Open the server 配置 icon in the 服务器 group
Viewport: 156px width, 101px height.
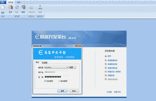(23, 7)
